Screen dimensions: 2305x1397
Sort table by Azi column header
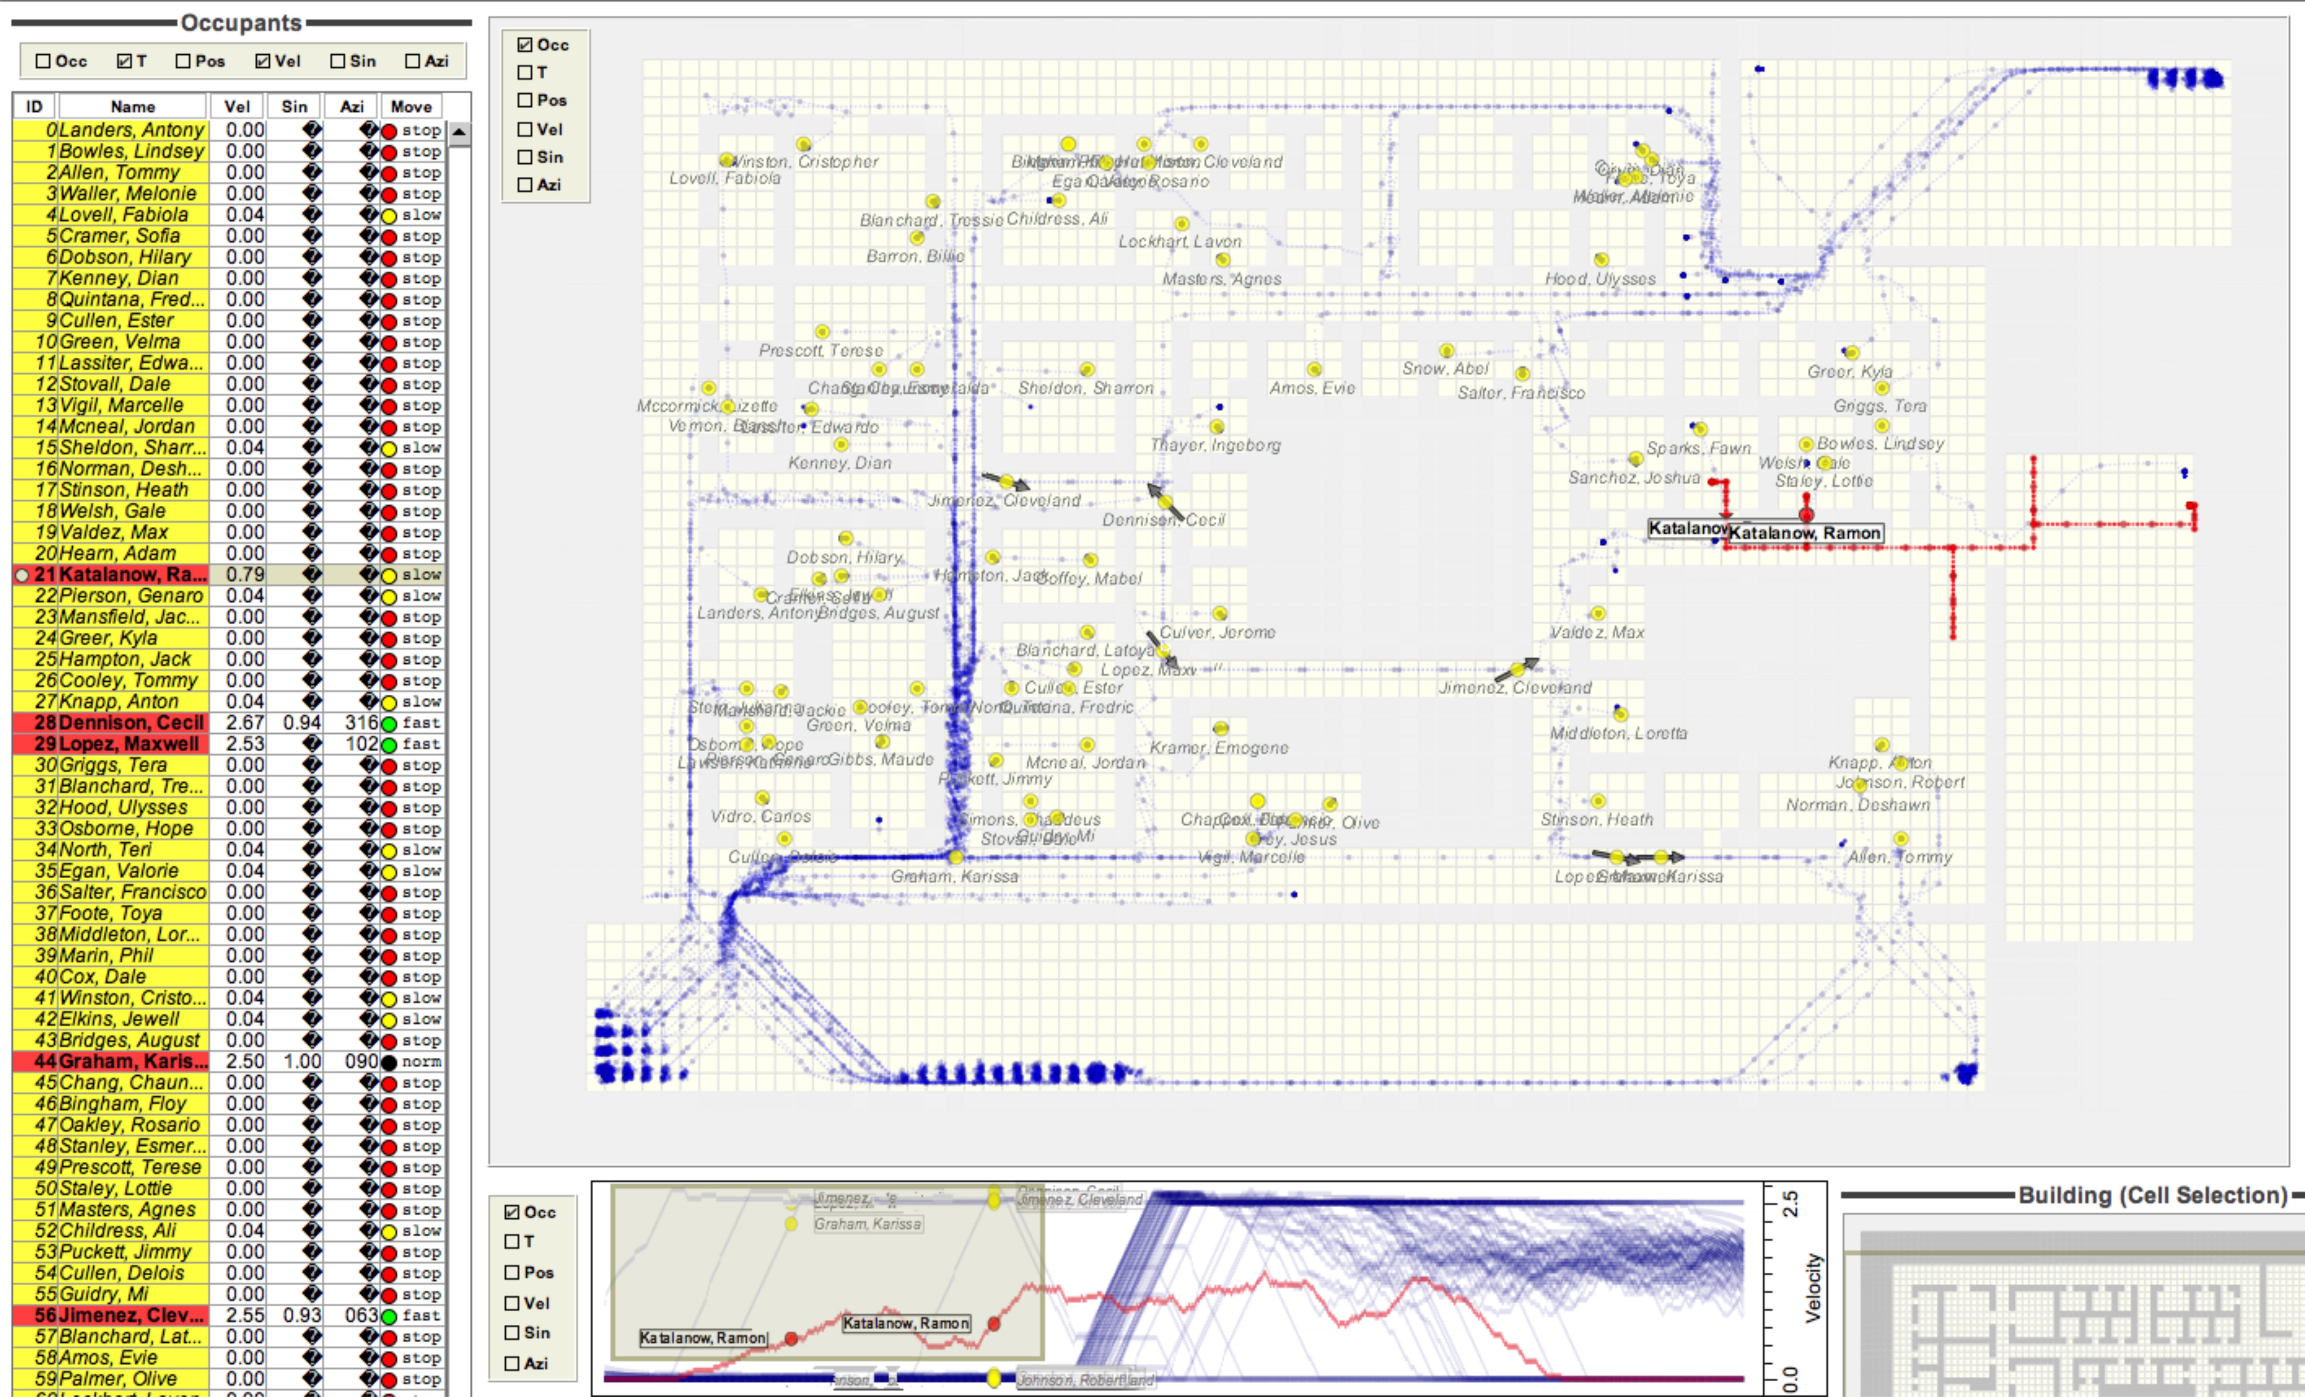352,106
